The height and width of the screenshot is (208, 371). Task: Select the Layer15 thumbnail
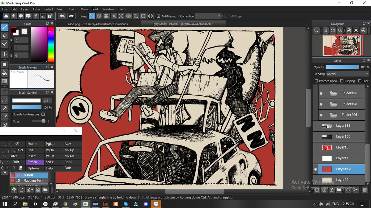coord(327,147)
